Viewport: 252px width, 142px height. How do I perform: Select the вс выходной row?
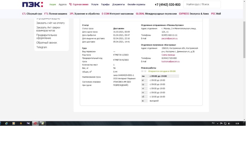pos(160,101)
